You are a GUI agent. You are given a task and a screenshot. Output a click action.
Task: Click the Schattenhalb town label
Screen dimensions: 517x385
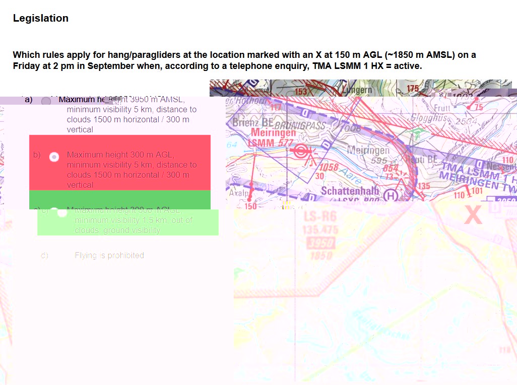pyautogui.click(x=349, y=191)
